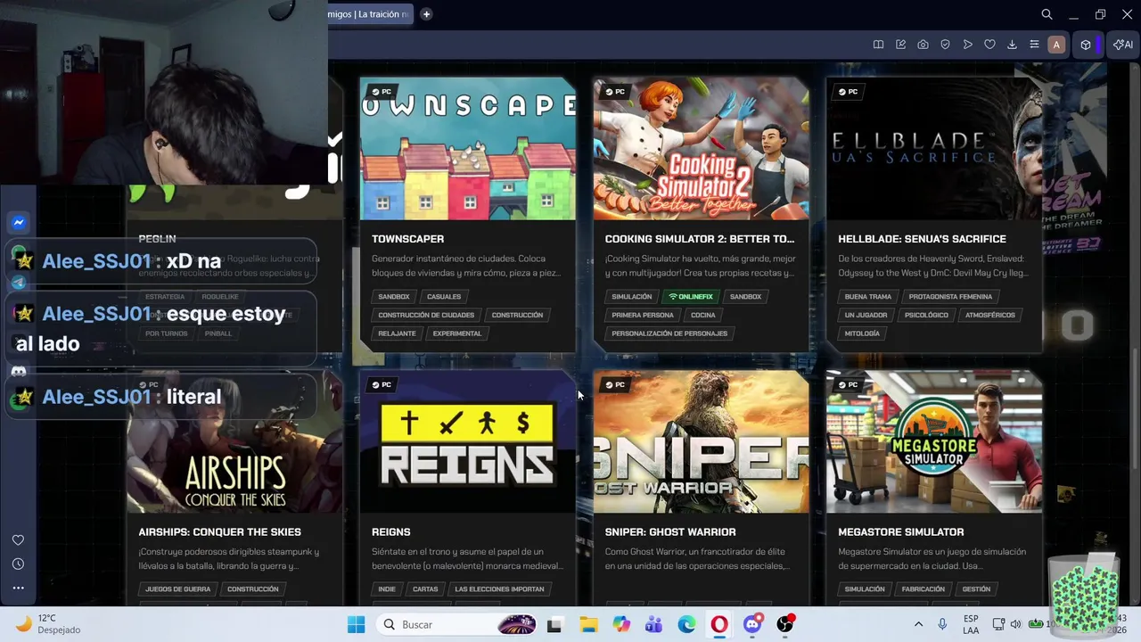The height and width of the screenshot is (642, 1141).
Task: Open Messenger in the Opera sidebar
Action: 18,222
